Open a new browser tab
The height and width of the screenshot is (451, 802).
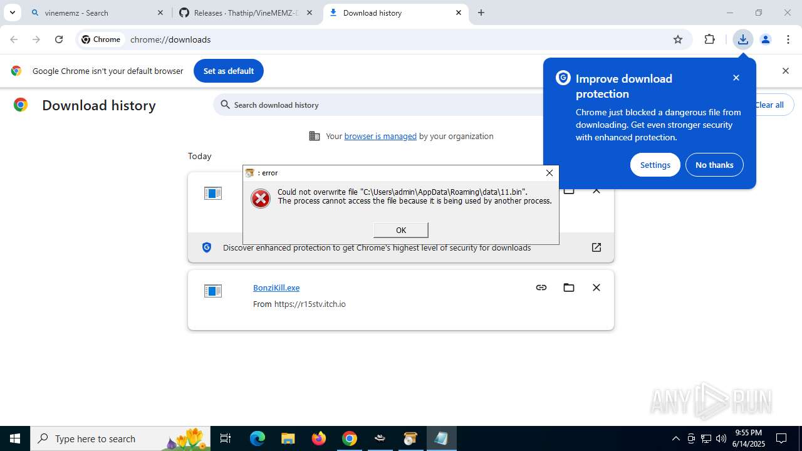[x=481, y=13]
